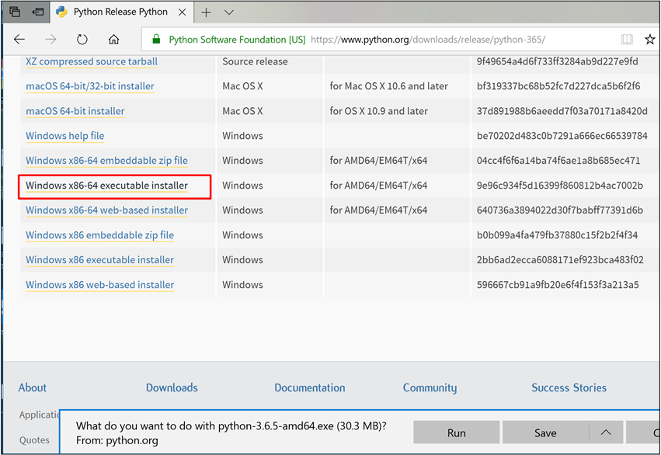The image size is (661, 455).
Task: Add page to favorites star
Action: coord(650,40)
